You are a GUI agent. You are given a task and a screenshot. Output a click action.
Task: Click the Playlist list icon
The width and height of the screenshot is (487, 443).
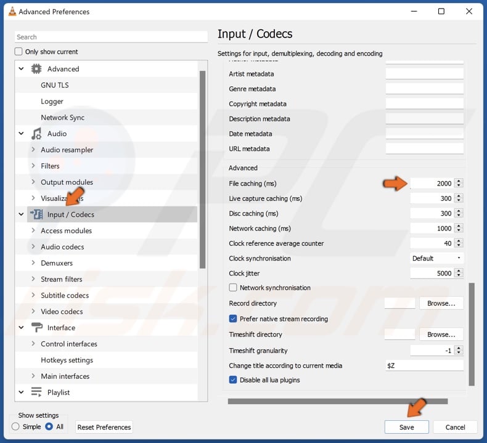coord(36,392)
